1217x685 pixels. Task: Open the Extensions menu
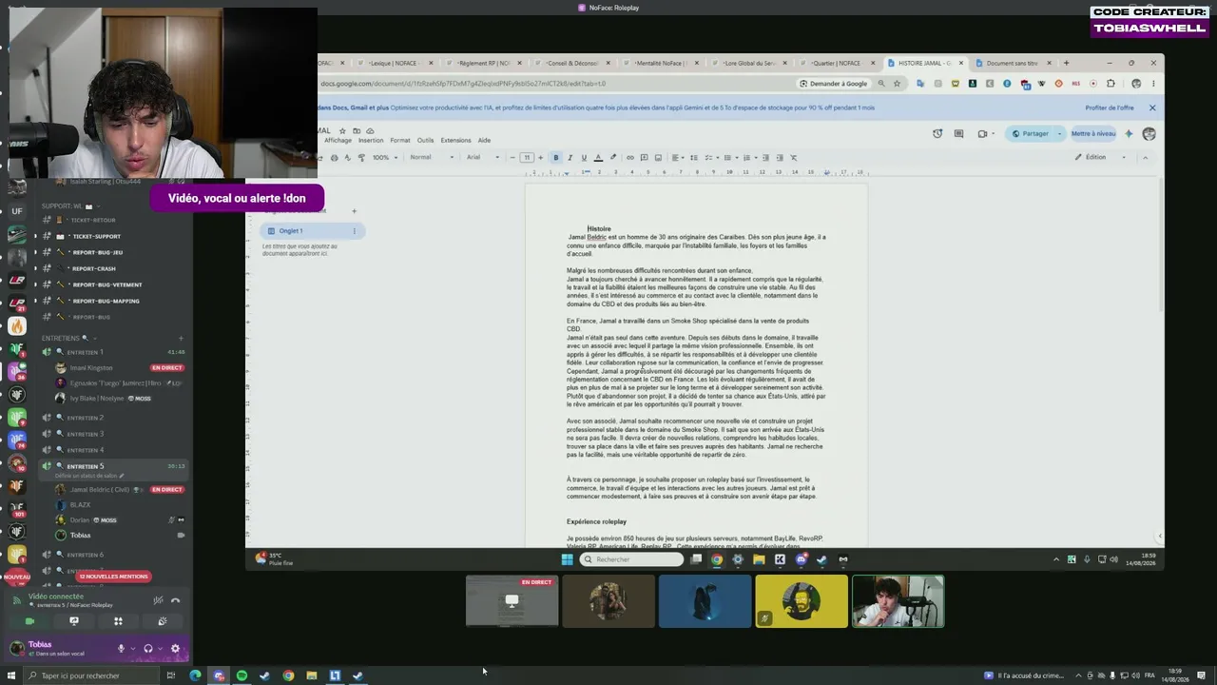455,140
